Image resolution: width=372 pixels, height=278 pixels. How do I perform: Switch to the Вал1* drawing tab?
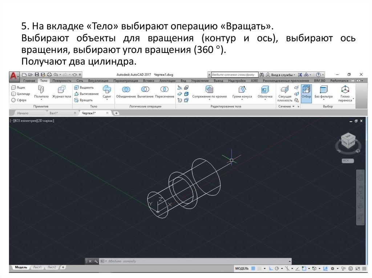[54, 113]
